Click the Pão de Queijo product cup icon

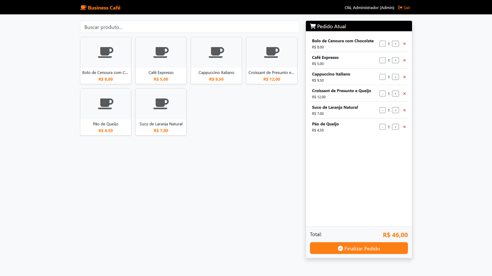point(105,104)
